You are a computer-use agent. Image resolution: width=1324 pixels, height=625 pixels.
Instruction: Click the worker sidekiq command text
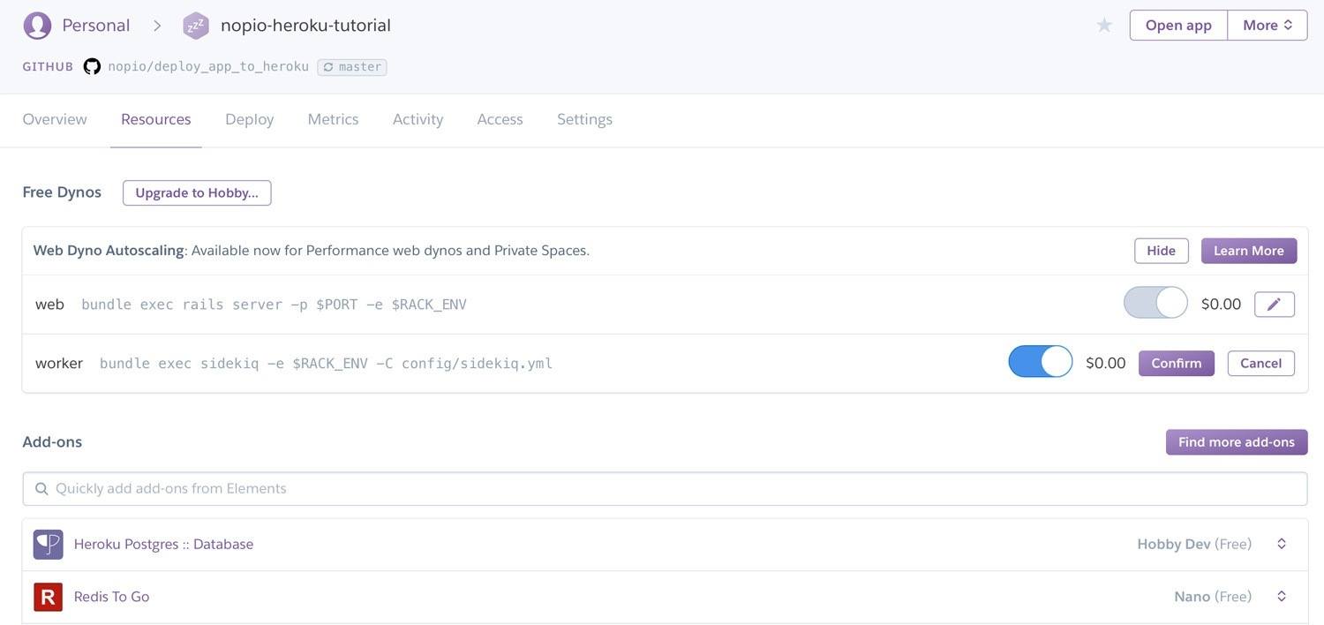point(326,364)
